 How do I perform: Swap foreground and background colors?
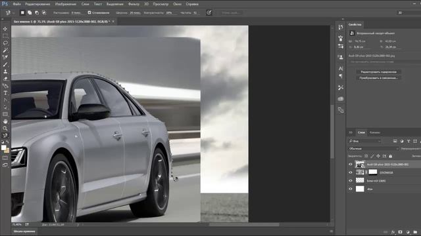7,142
